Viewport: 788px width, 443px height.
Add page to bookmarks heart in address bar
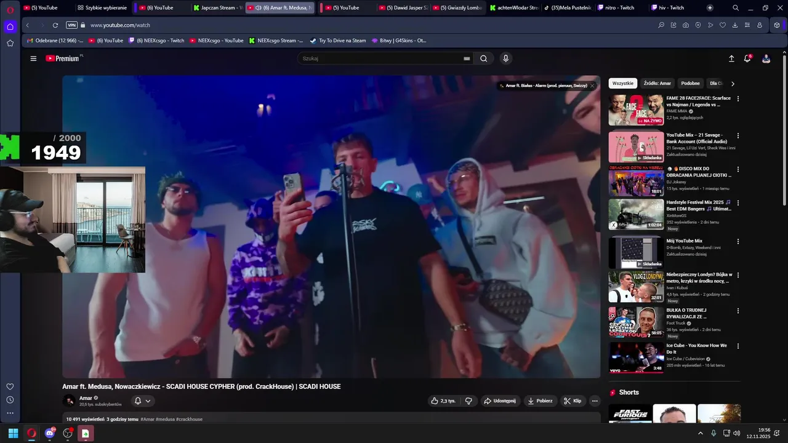tap(723, 25)
